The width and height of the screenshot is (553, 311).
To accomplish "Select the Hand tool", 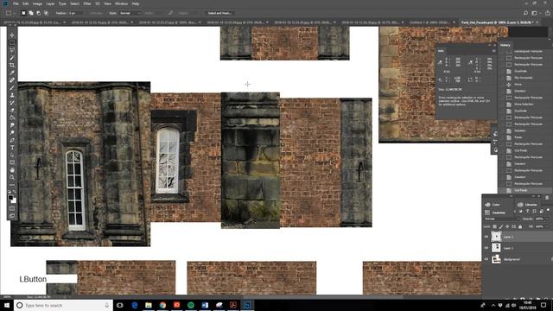I will coord(12,170).
